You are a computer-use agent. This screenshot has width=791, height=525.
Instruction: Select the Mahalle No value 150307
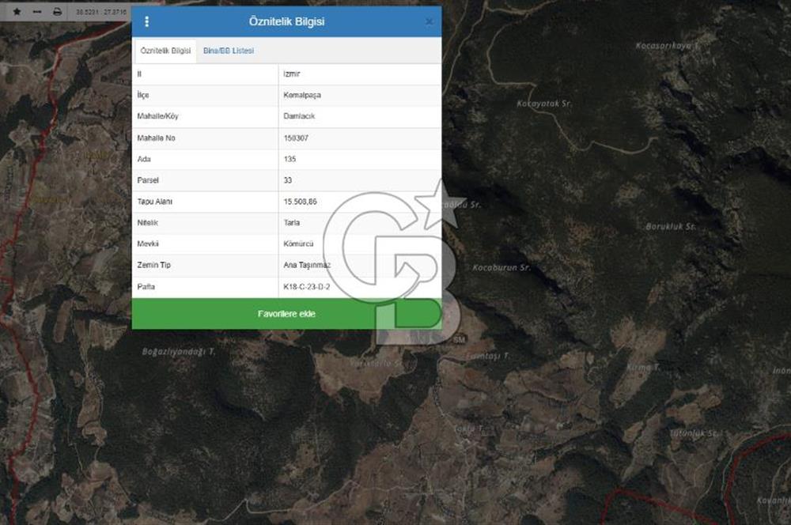[296, 138]
